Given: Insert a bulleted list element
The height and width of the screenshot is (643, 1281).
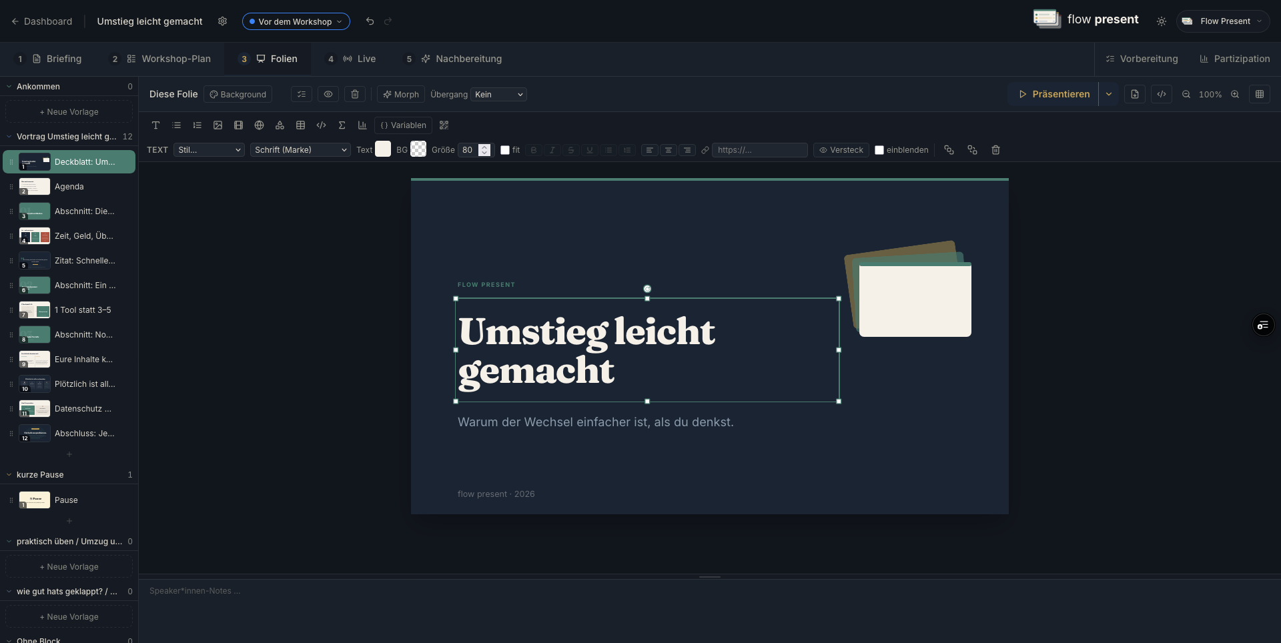Looking at the screenshot, I should coord(176,125).
